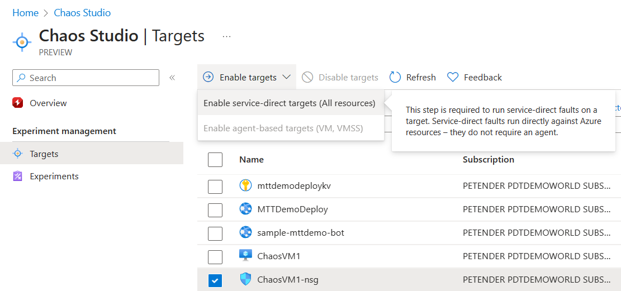Go to Home breadcrumb link
This screenshot has width=621, height=291.
pyautogui.click(x=26, y=13)
